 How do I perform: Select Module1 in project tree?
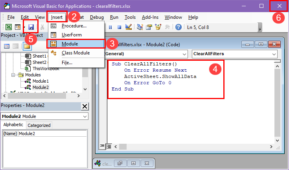point(40,81)
